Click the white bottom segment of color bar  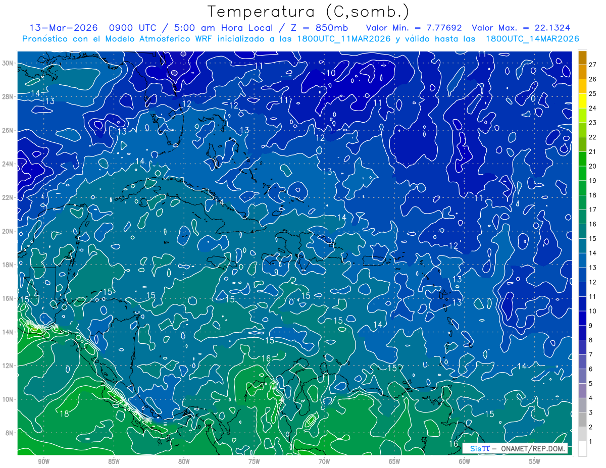[582, 449]
